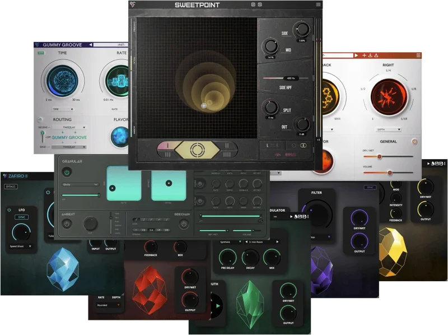Open the Rounded dropdown in red plugin
The height and width of the screenshot is (335, 448).
point(108,305)
